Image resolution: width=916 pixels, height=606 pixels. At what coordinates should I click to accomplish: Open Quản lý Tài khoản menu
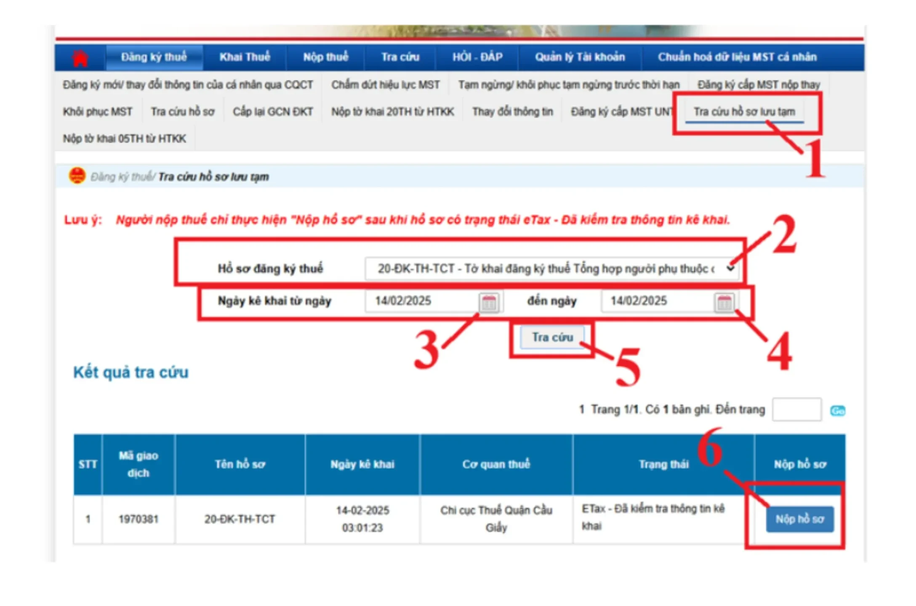(580, 57)
